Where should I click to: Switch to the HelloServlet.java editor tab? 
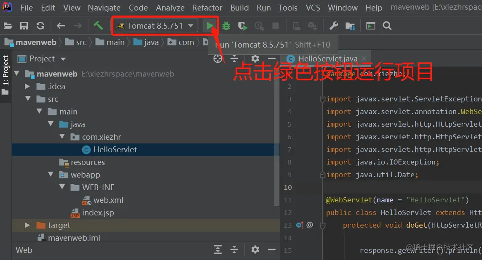328,58
